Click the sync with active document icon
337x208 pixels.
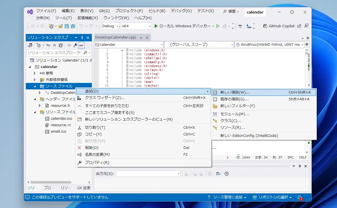(x=48, y=45)
